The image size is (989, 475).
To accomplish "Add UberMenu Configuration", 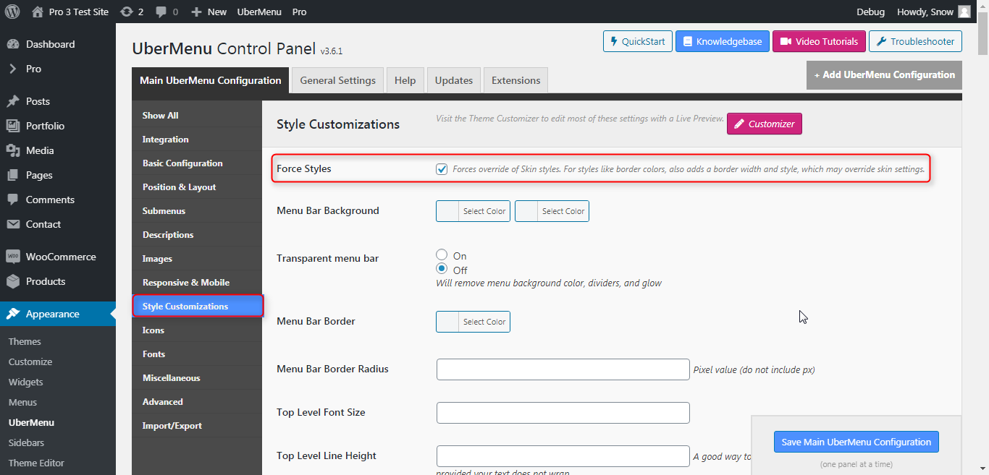I will coord(884,74).
